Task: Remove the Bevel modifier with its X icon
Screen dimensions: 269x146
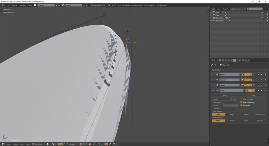Action: (266, 91)
